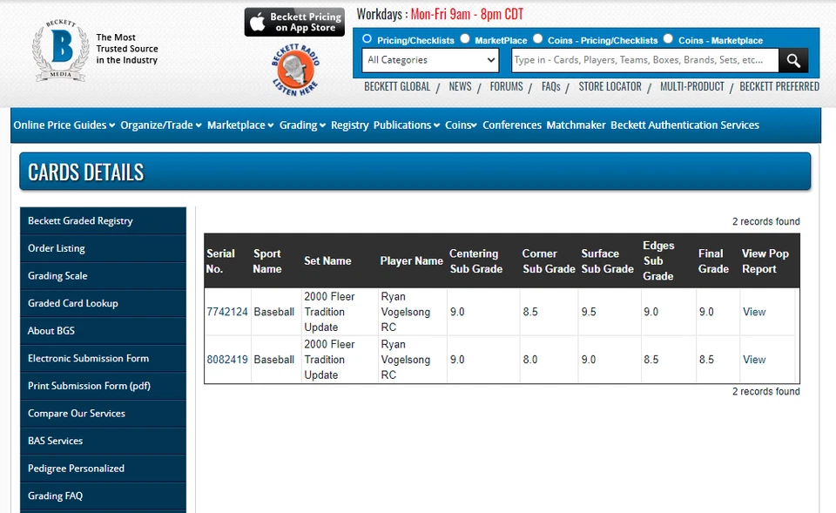
Task: Expand the Online Price Guides menu
Action: click(64, 125)
